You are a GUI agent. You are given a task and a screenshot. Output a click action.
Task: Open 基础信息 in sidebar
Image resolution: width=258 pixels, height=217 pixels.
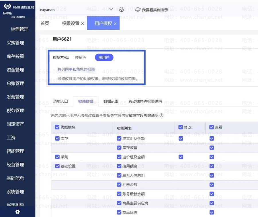click(15, 178)
